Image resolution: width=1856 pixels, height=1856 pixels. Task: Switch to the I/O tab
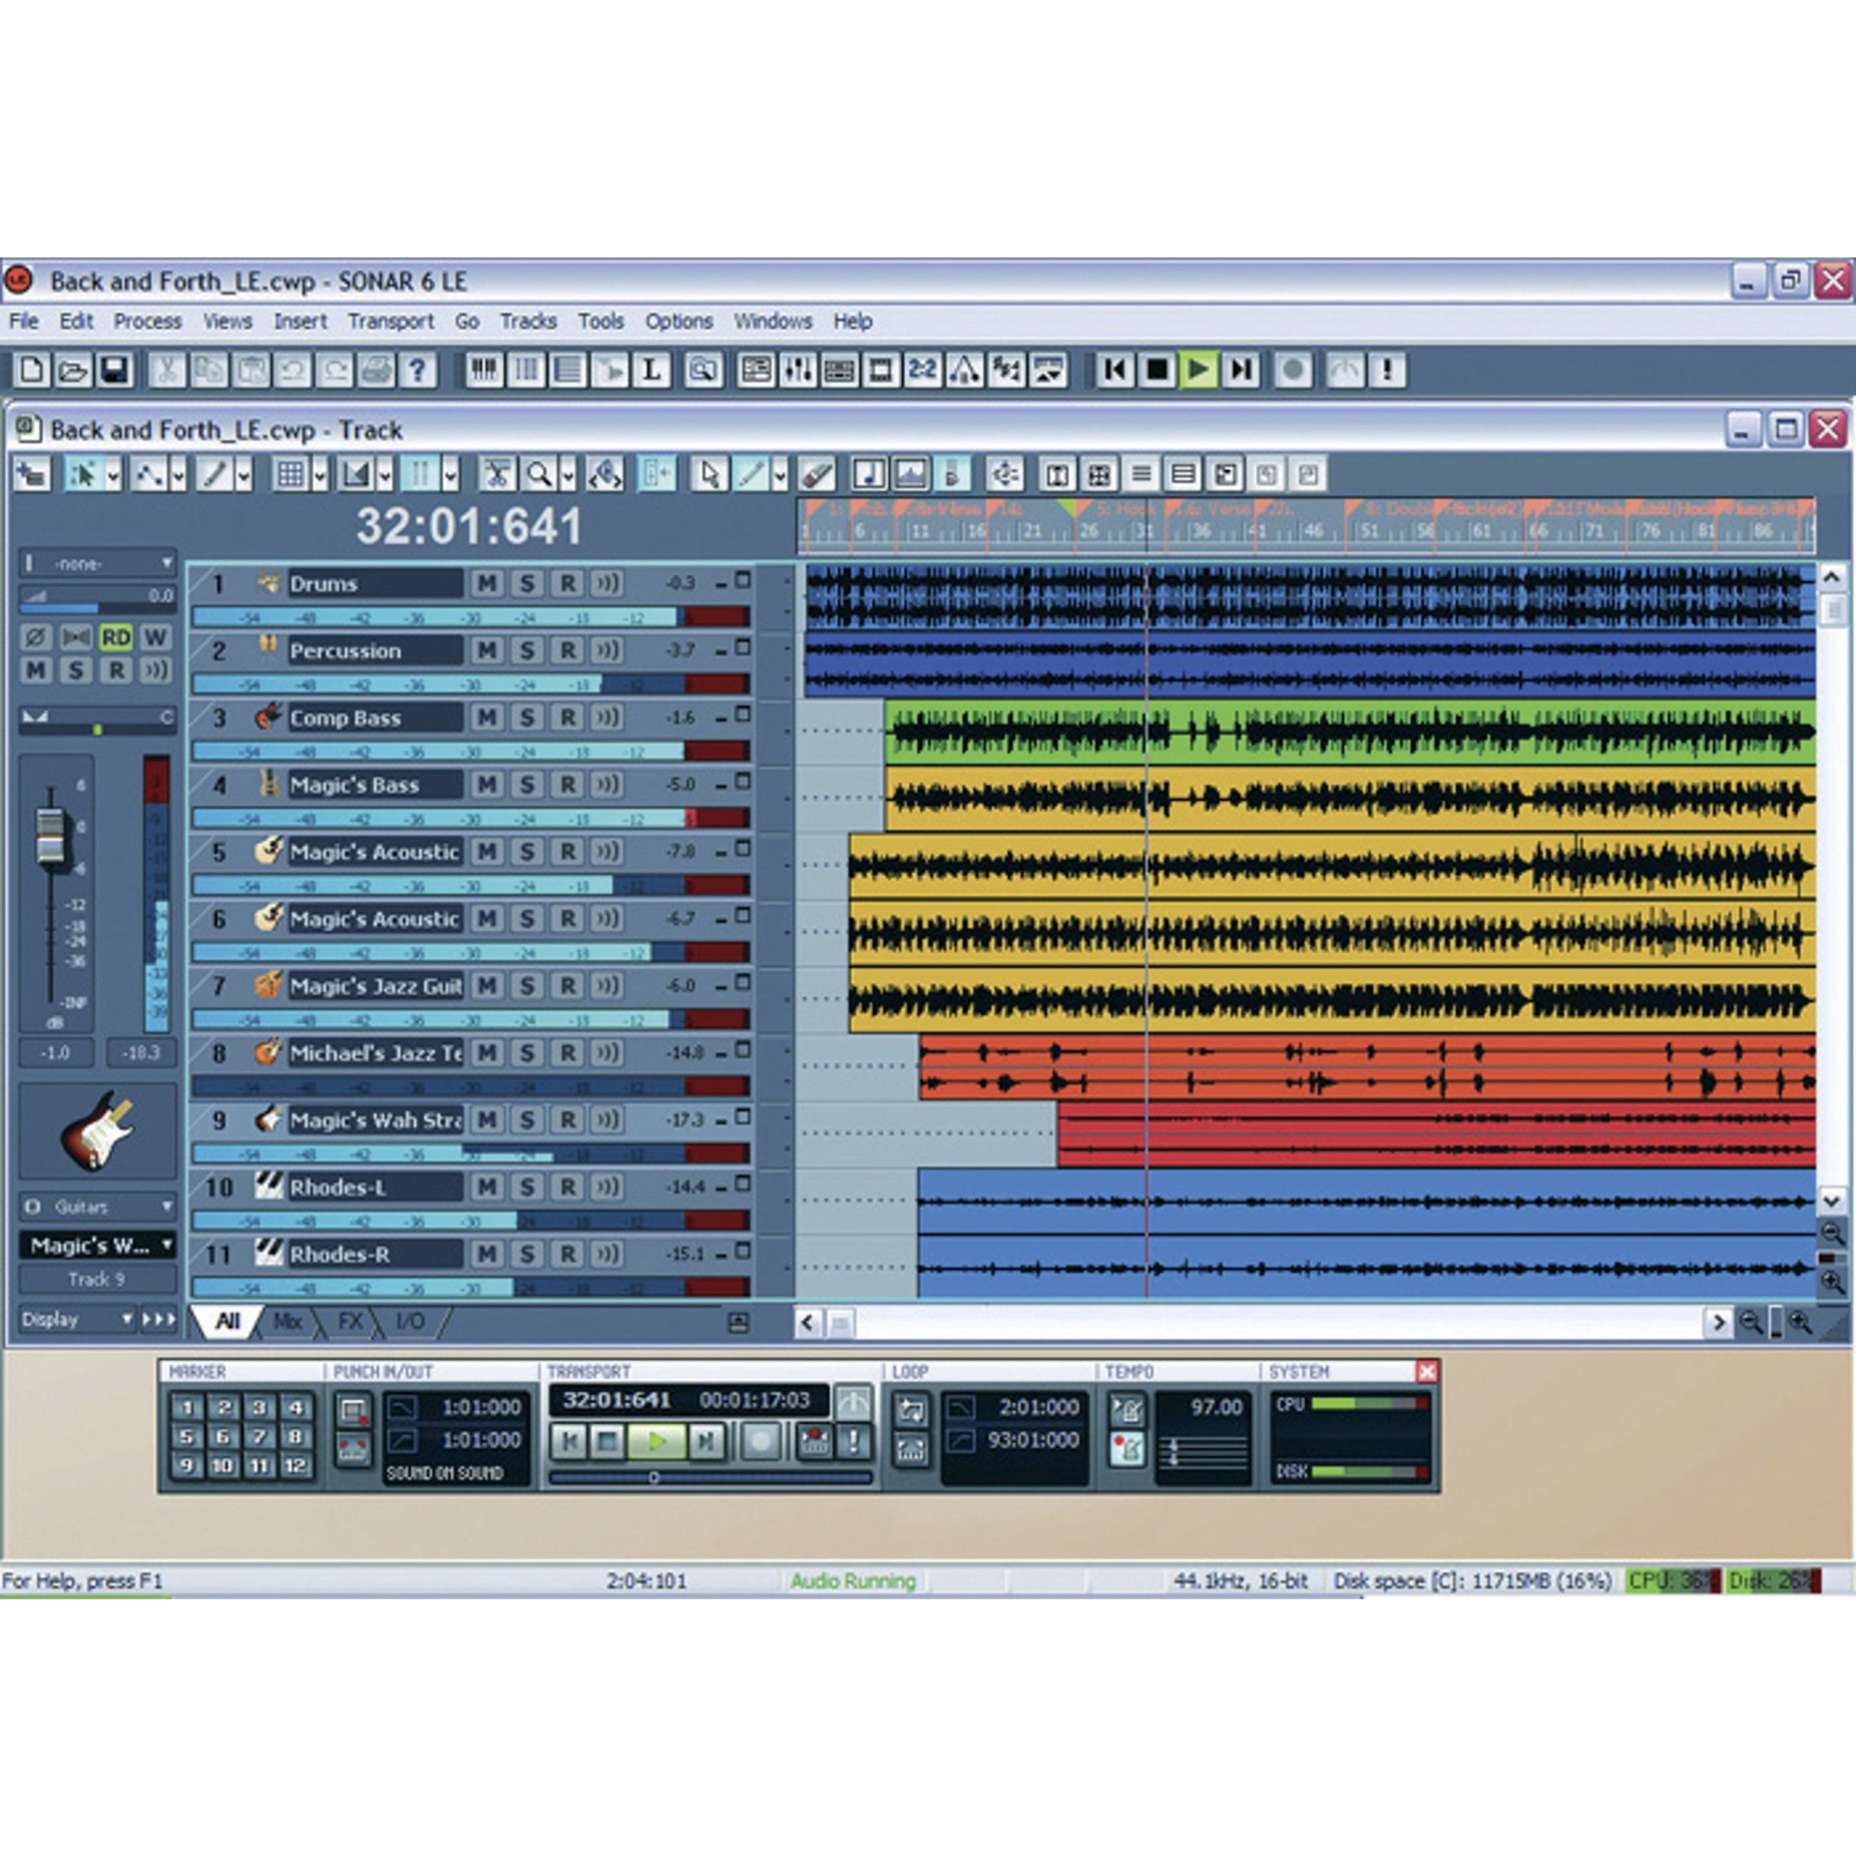(x=410, y=1322)
